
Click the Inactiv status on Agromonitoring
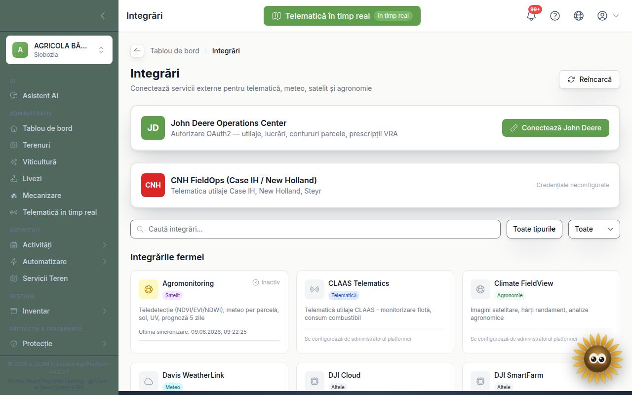(x=266, y=282)
